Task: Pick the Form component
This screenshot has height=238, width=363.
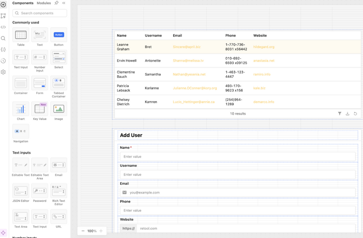Action: pos(39,85)
